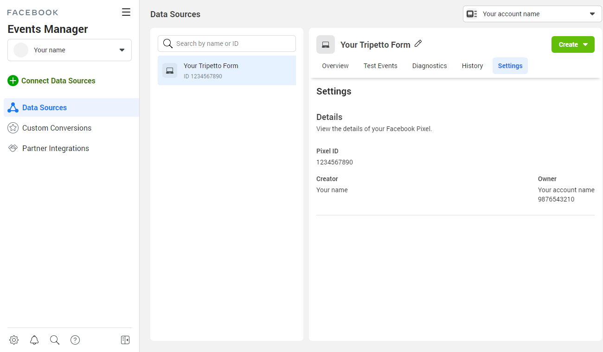Select Data Sources in the sidebar

tap(71, 107)
